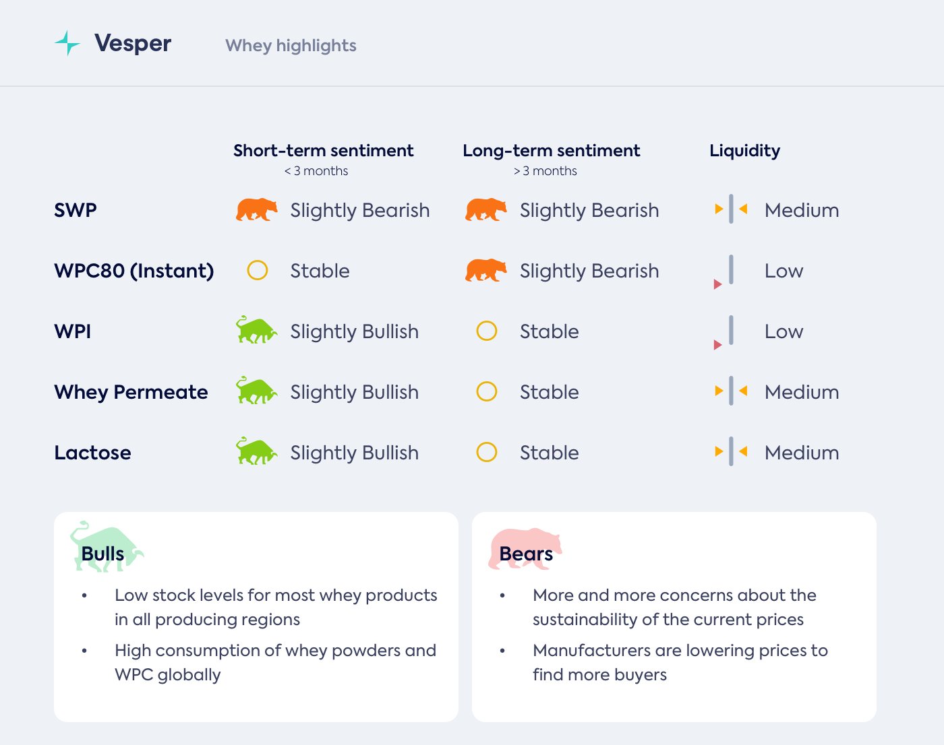This screenshot has width=944, height=745.
Task: Click the Vesper star logo icon
Action: click(x=67, y=43)
